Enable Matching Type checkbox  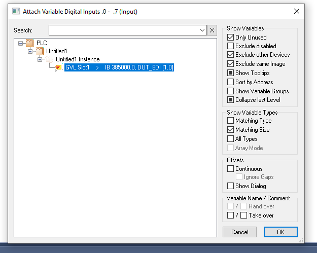pyautogui.click(x=230, y=121)
